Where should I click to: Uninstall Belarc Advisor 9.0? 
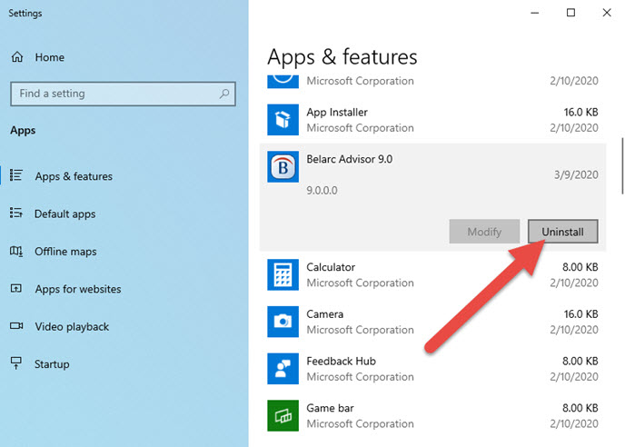563,232
